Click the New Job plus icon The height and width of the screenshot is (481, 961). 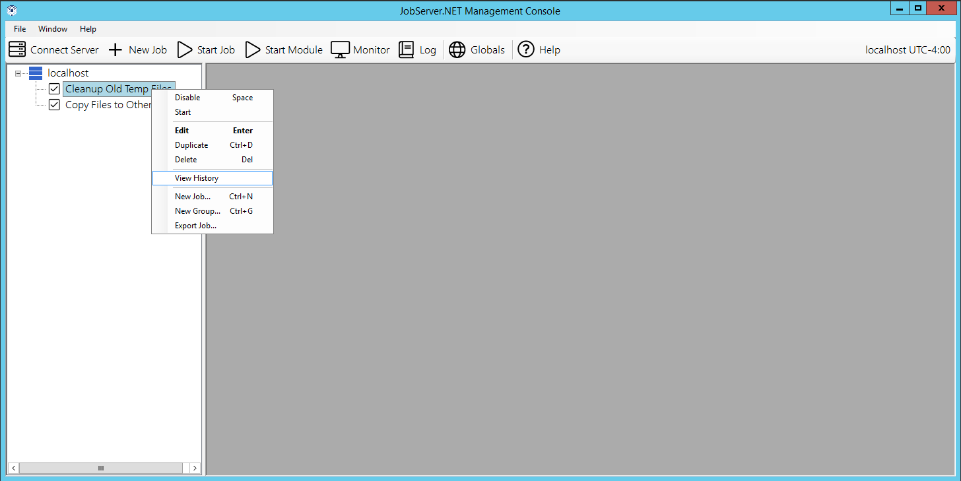pos(116,49)
